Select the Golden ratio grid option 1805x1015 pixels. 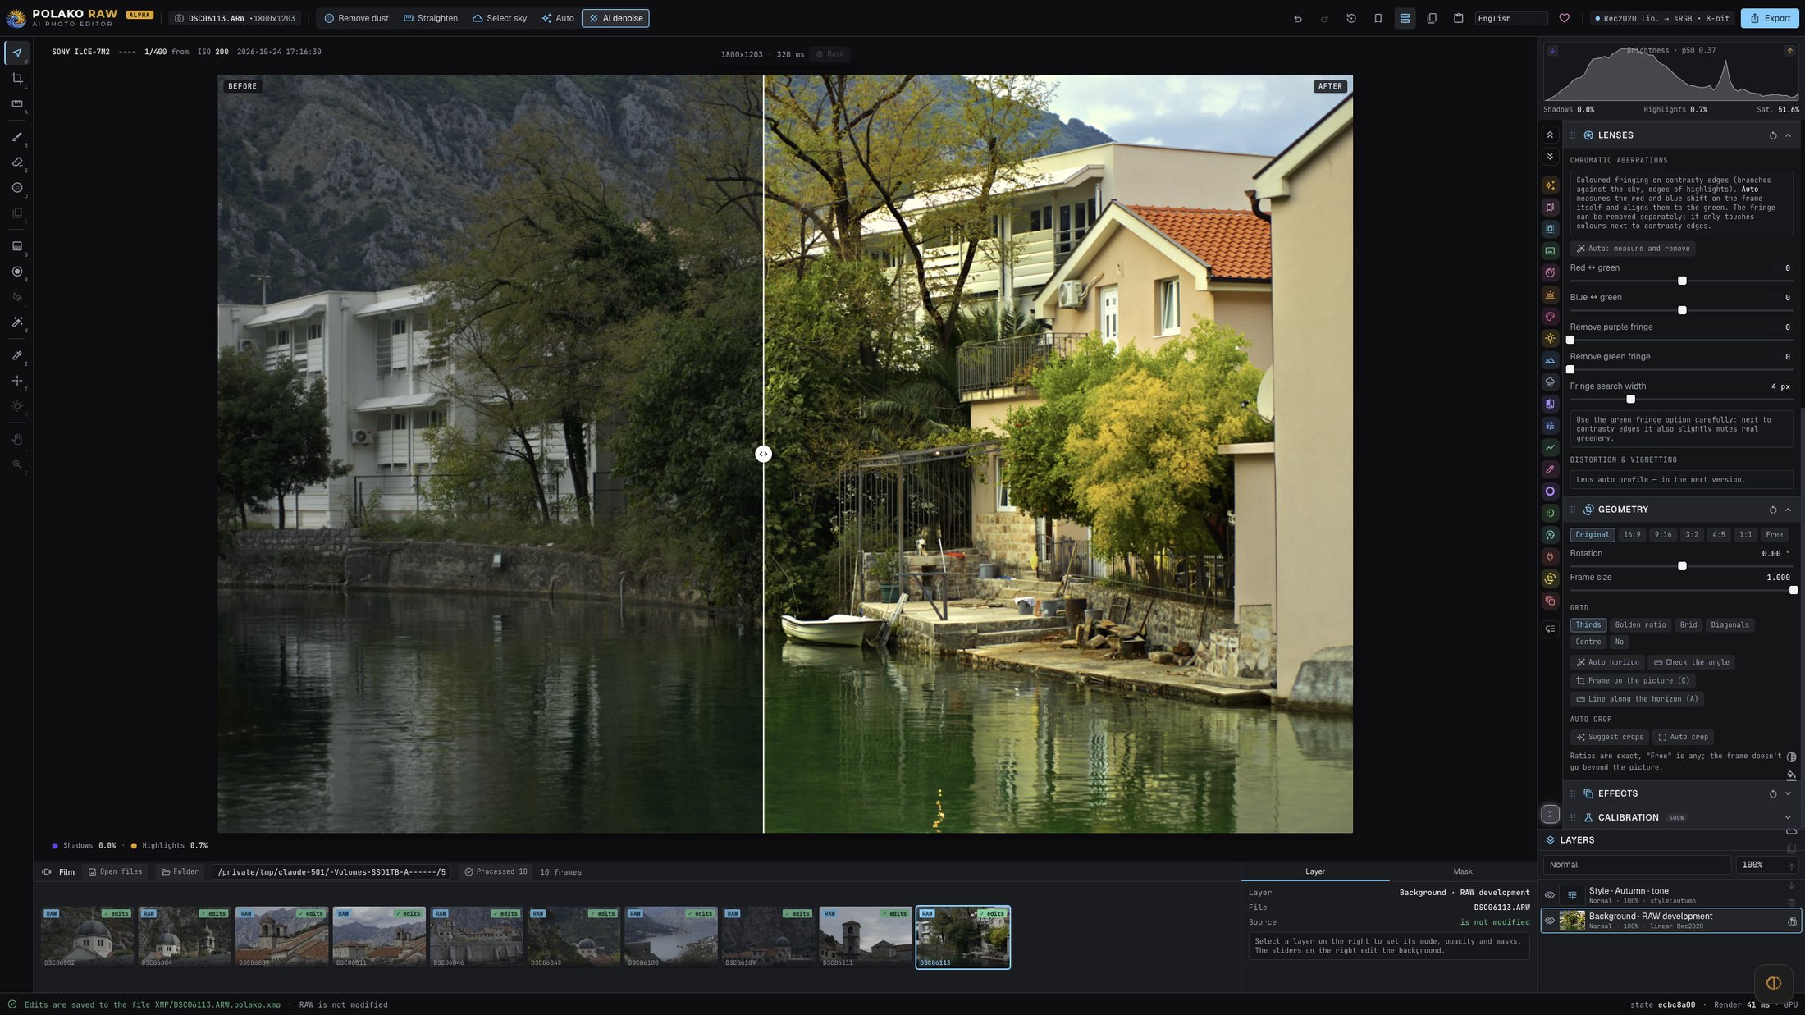click(x=1640, y=625)
